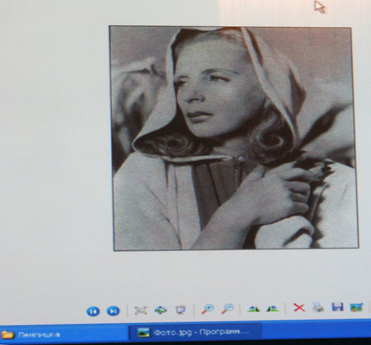Zoom out with the minus magnifier
The image size is (371, 345).
click(227, 309)
